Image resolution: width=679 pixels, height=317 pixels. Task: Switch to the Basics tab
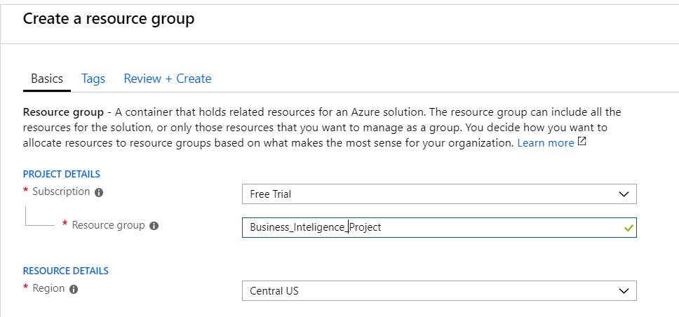47,79
